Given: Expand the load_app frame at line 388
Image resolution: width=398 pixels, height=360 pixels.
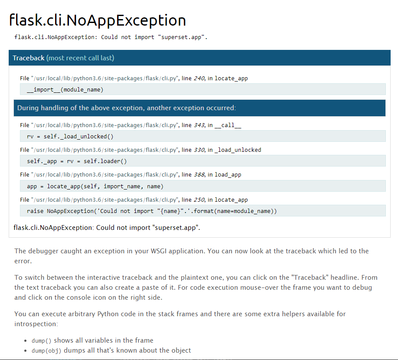Looking at the screenshot, I should [x=130, y=174].
